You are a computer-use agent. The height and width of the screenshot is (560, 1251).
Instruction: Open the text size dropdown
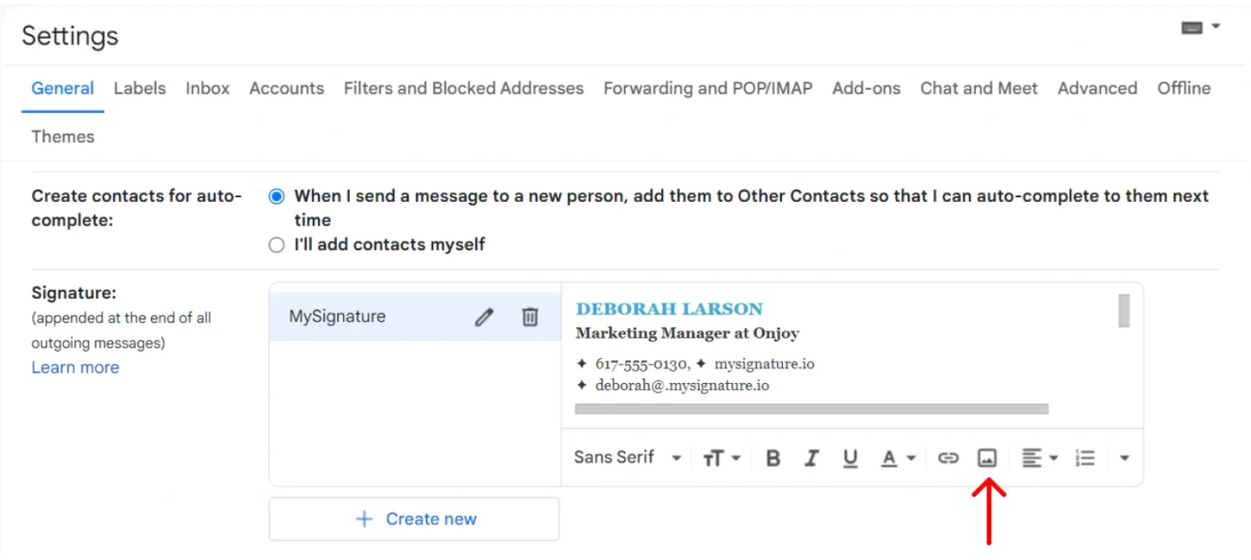coord(722,458)
